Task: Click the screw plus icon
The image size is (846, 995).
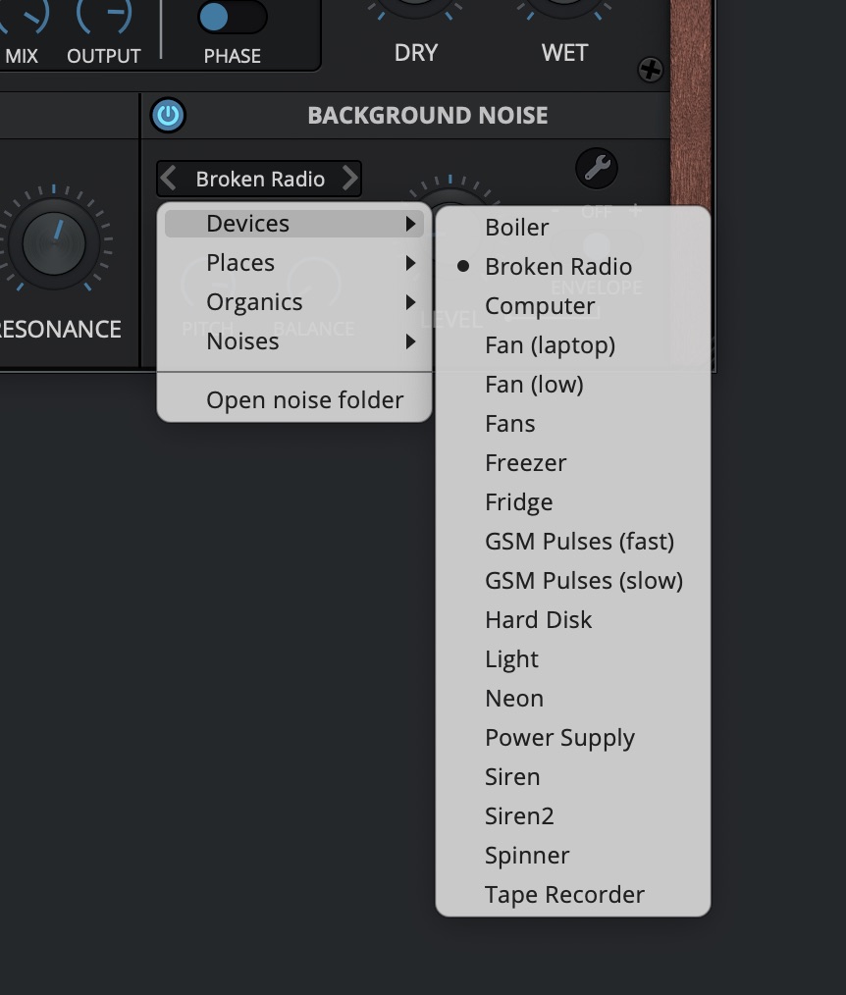Action: pyautogui.click(x=650, y=70)
